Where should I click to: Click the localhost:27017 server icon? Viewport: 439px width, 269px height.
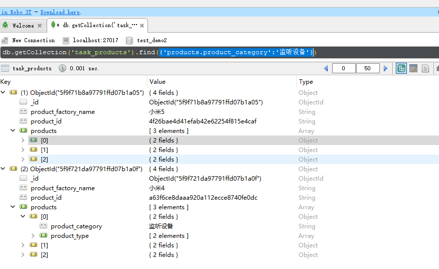click(66, 41)
